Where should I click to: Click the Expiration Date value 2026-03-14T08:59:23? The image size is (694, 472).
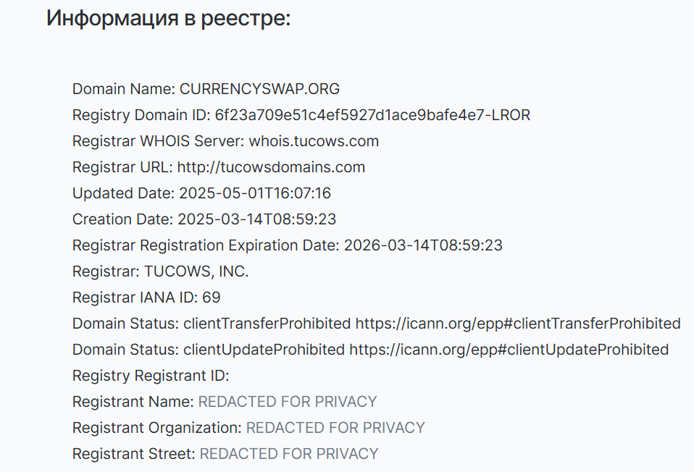pyautogui.click(x=423, y=245)
